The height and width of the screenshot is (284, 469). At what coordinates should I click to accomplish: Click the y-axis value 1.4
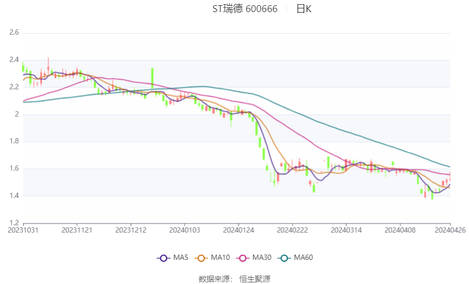(x=14, y=195)
